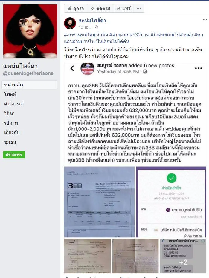The image size is (209, 278).
Task: Click the green สร้างเพจ button
Action: (x=14, y=155)
